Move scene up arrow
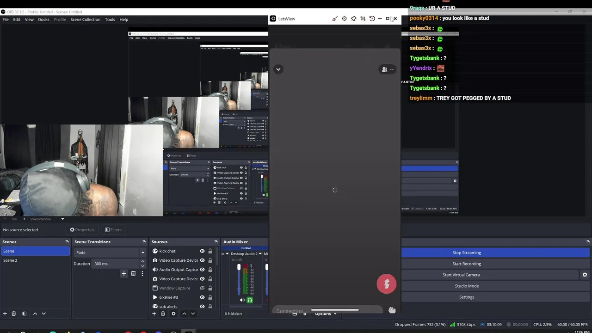 (x=35, y=314)
